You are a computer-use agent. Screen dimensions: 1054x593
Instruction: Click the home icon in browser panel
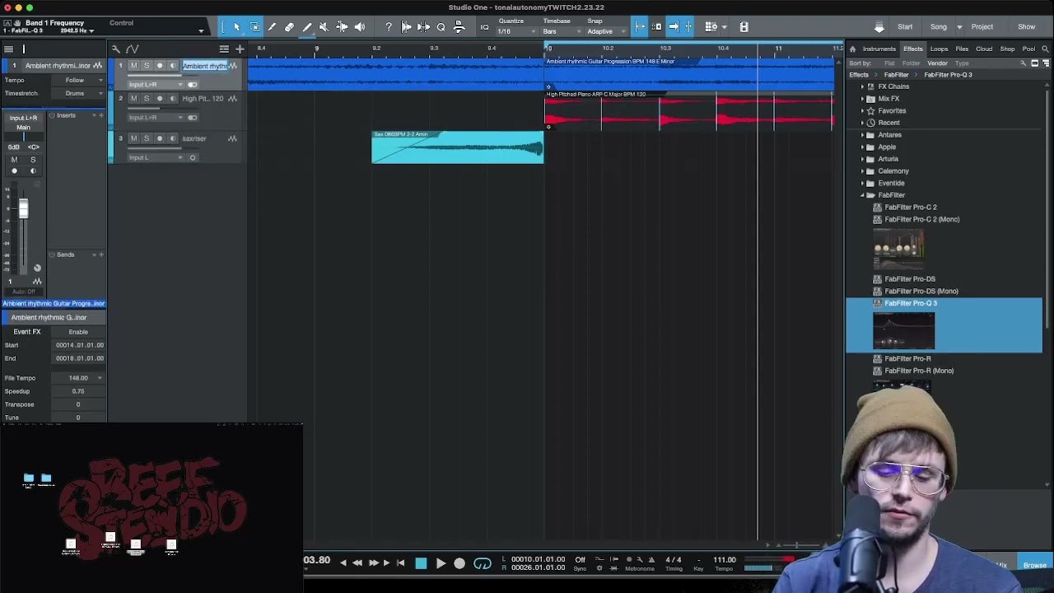pos(852,49)
